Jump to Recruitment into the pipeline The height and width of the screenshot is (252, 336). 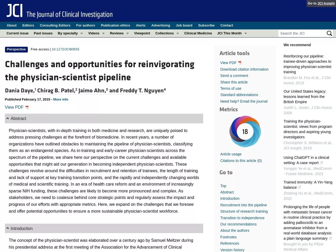pos(244,205)
